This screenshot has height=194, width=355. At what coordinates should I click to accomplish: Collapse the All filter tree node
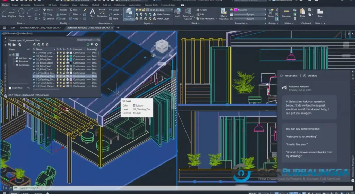10,55
